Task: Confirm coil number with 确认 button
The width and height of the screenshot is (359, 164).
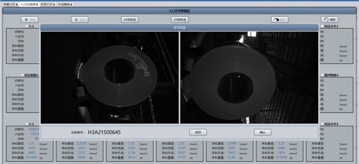Action: pyautogui.click(x=263, y=132)
